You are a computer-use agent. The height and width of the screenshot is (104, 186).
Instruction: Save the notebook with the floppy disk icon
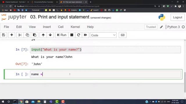tap(3, 35)
